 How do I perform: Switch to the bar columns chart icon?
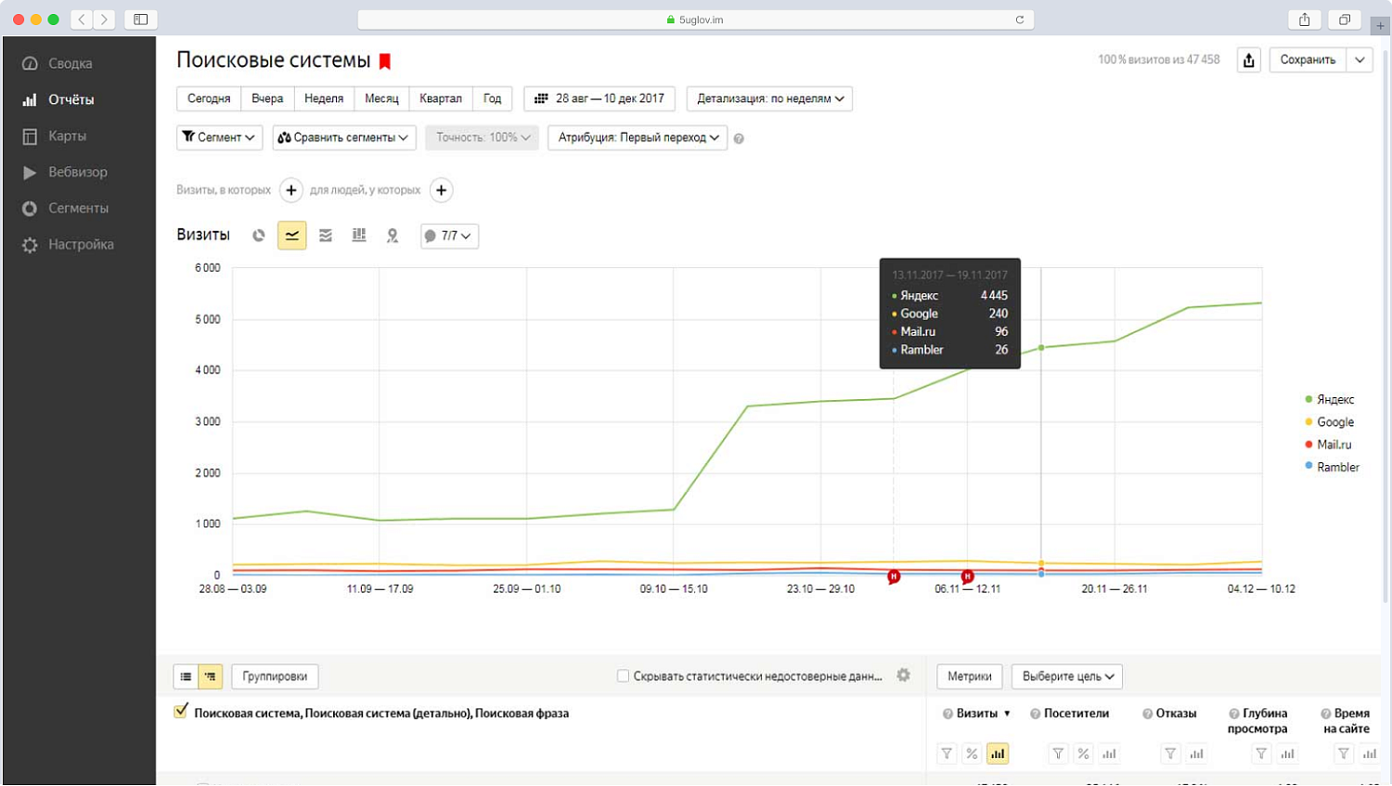(x=359, y=236)
